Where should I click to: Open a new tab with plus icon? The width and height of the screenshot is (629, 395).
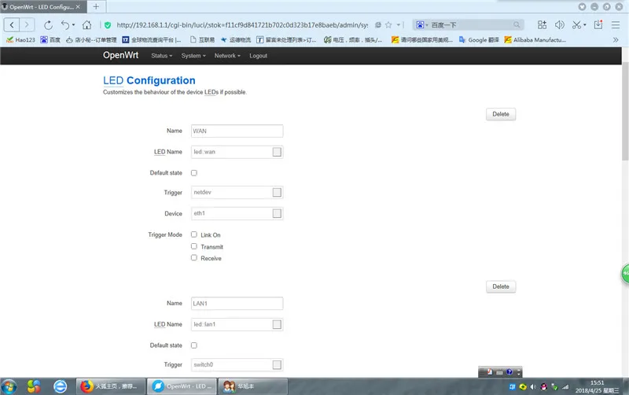coord(96,6)
